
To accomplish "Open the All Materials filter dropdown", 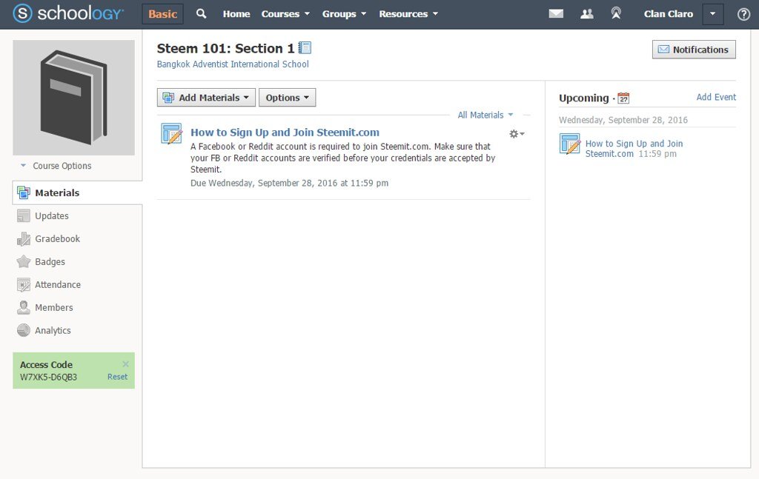I will [x=485, y=115].
